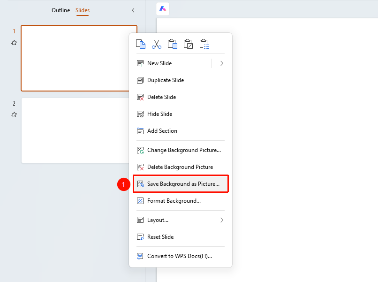
Task: Click the Paste as text only icon
Action: [x=188, y=44]
